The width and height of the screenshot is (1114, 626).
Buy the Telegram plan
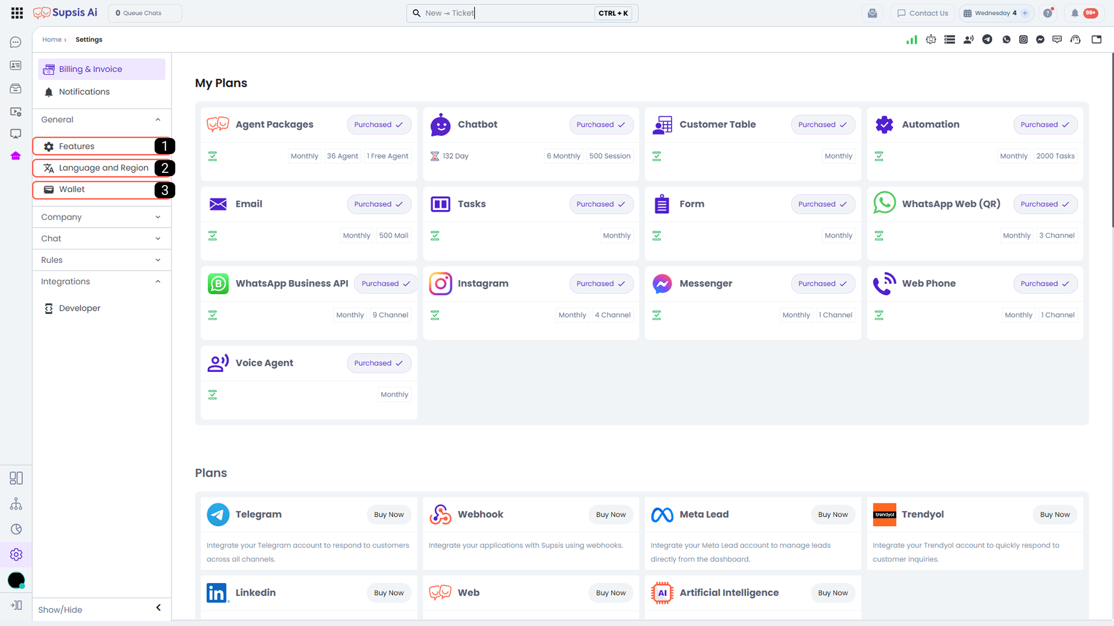[x=389, y=515]
